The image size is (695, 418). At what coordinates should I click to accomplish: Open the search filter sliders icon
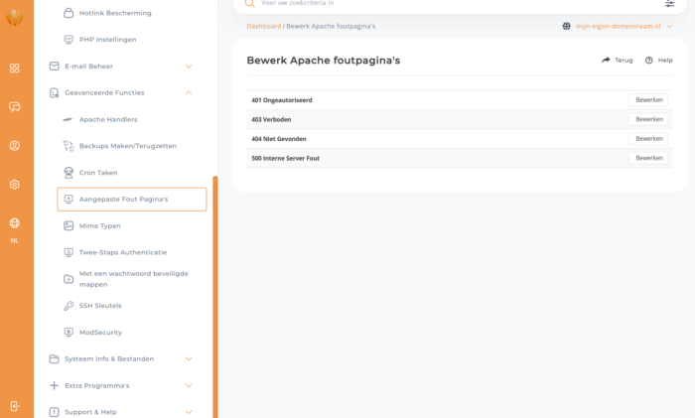pyautogui.click(x=669, y=4)
